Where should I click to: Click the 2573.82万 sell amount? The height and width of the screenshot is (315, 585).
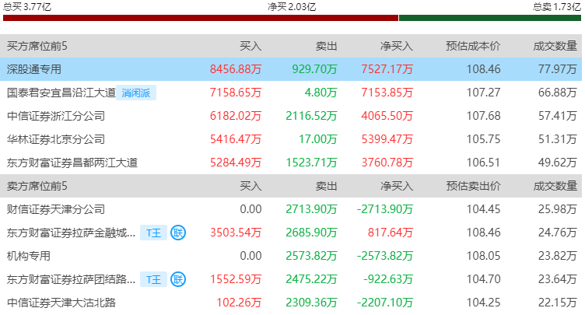(311, 256)
